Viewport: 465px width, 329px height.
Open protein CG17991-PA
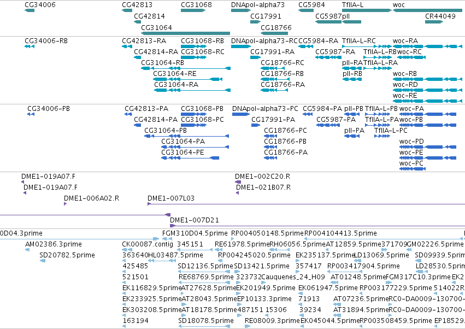(273, 120)
